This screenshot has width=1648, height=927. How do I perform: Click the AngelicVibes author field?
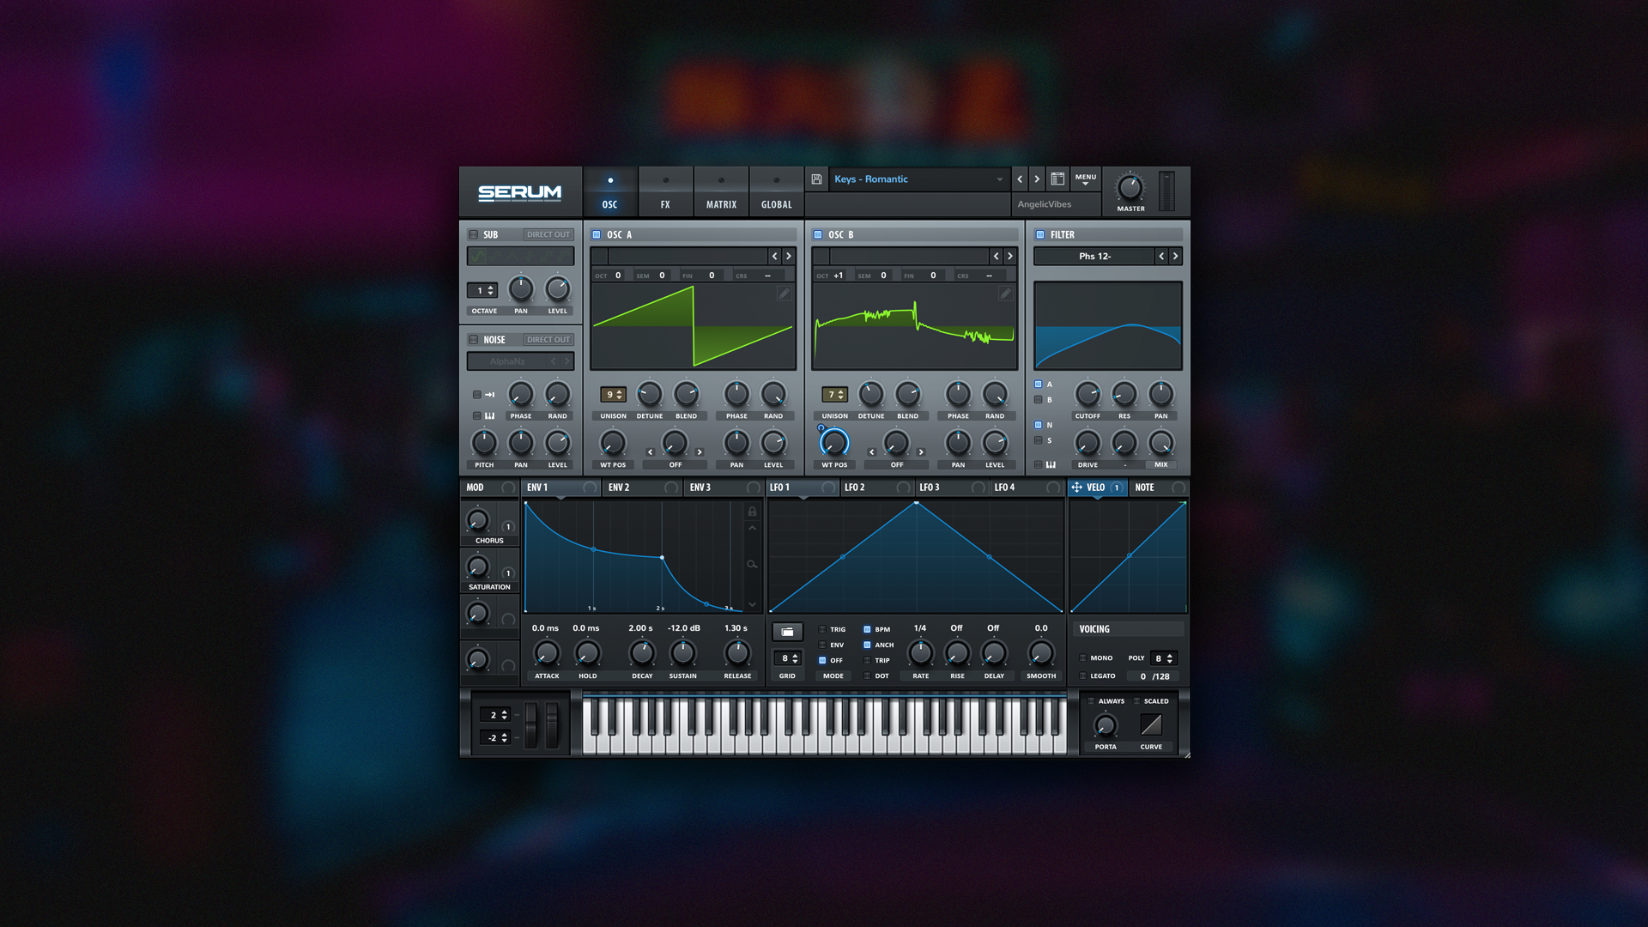click(x=1056, y=204)
